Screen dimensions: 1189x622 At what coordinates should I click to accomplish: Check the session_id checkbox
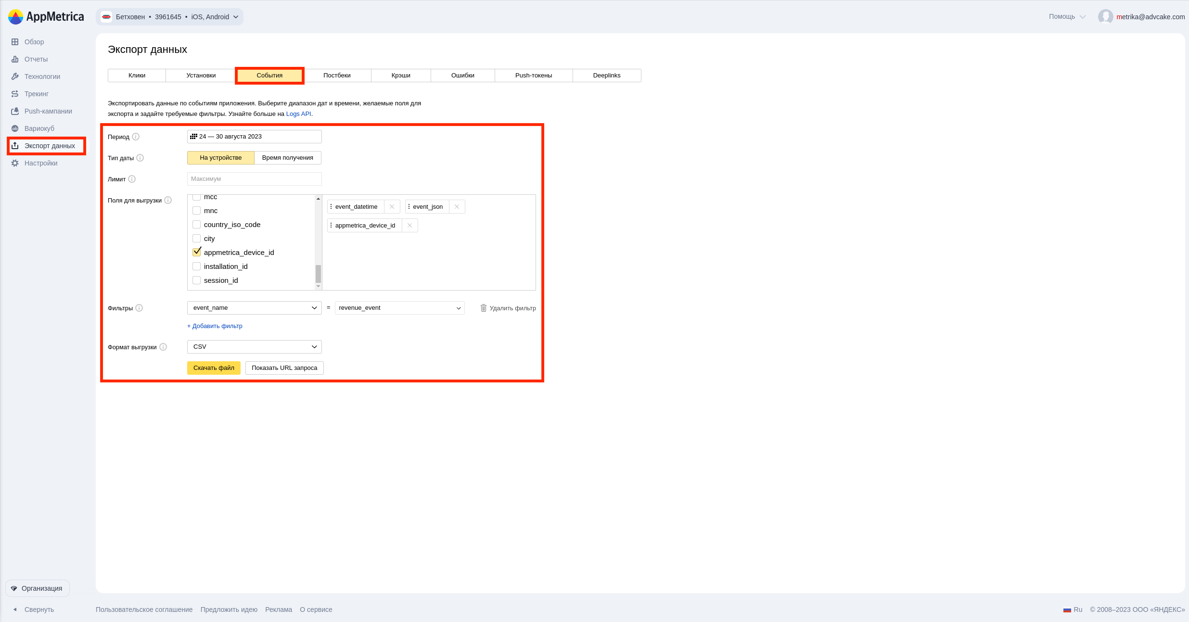click(196, 280)
